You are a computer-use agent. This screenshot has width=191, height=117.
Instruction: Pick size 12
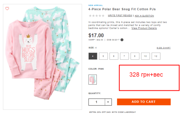[x=156, y=56]
